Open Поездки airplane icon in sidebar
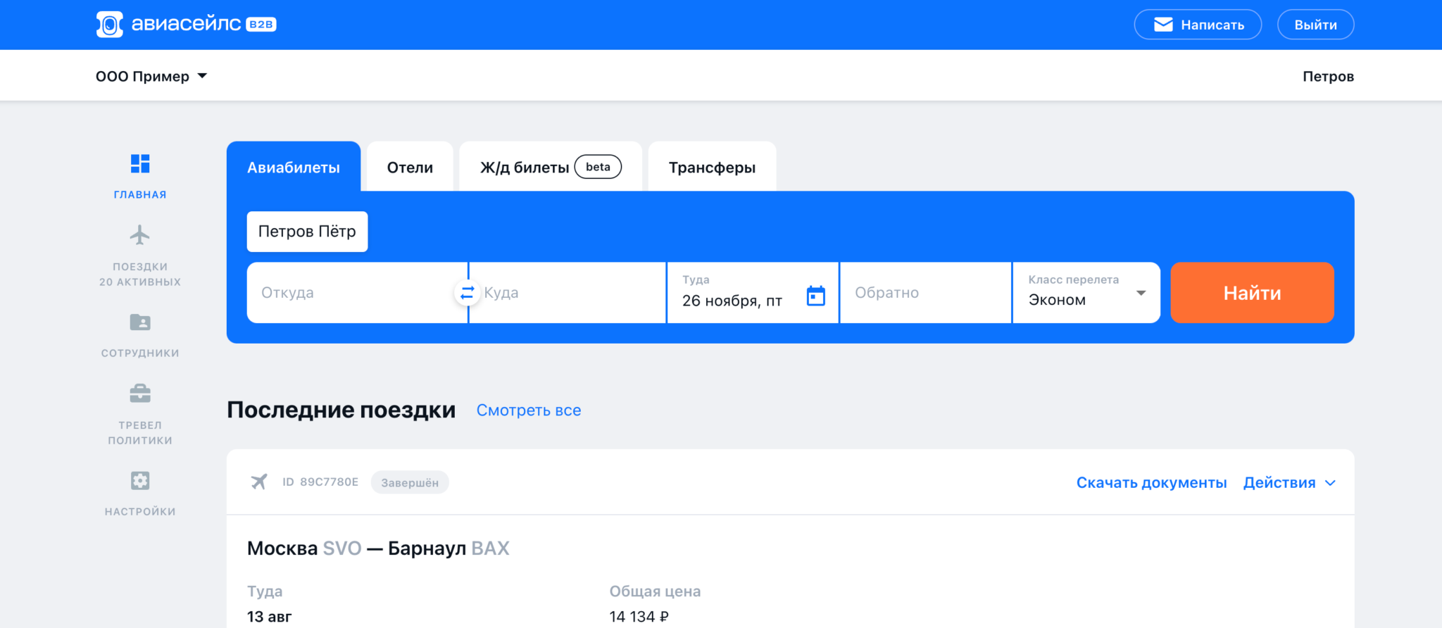 point(140,235)
